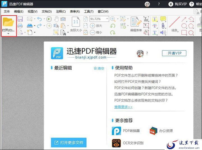Select the Strikethrough text tool
This screenshot has width=202, height=150.
click(155, 26)
